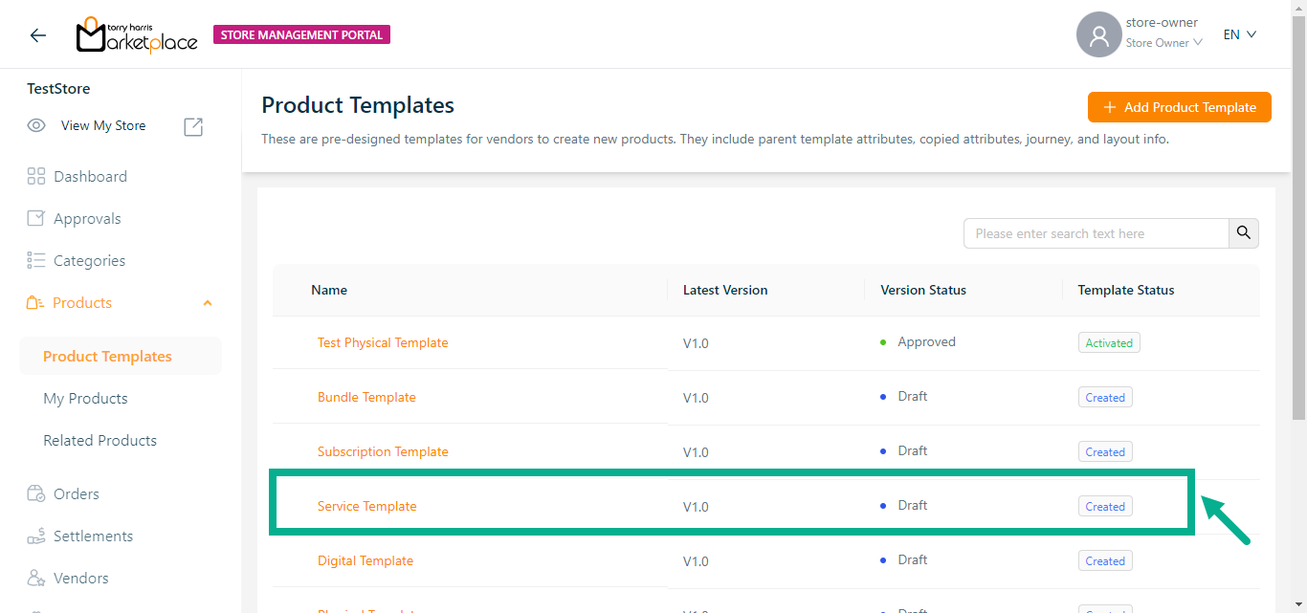Click the Marketplace logo
The height and width of the screenshot is (613, 1307).
(137, 35)
